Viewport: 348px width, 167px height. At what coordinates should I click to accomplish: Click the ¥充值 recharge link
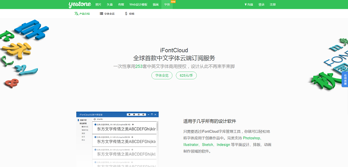pos(248,4)
